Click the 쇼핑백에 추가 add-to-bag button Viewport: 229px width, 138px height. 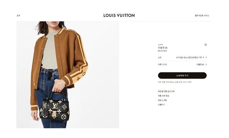182,76
